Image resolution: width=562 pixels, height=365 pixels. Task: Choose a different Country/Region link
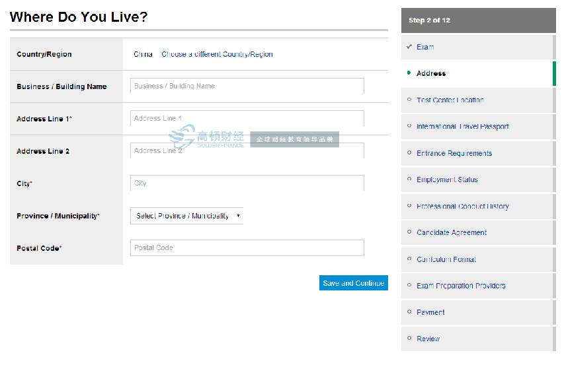coord(217,54)
